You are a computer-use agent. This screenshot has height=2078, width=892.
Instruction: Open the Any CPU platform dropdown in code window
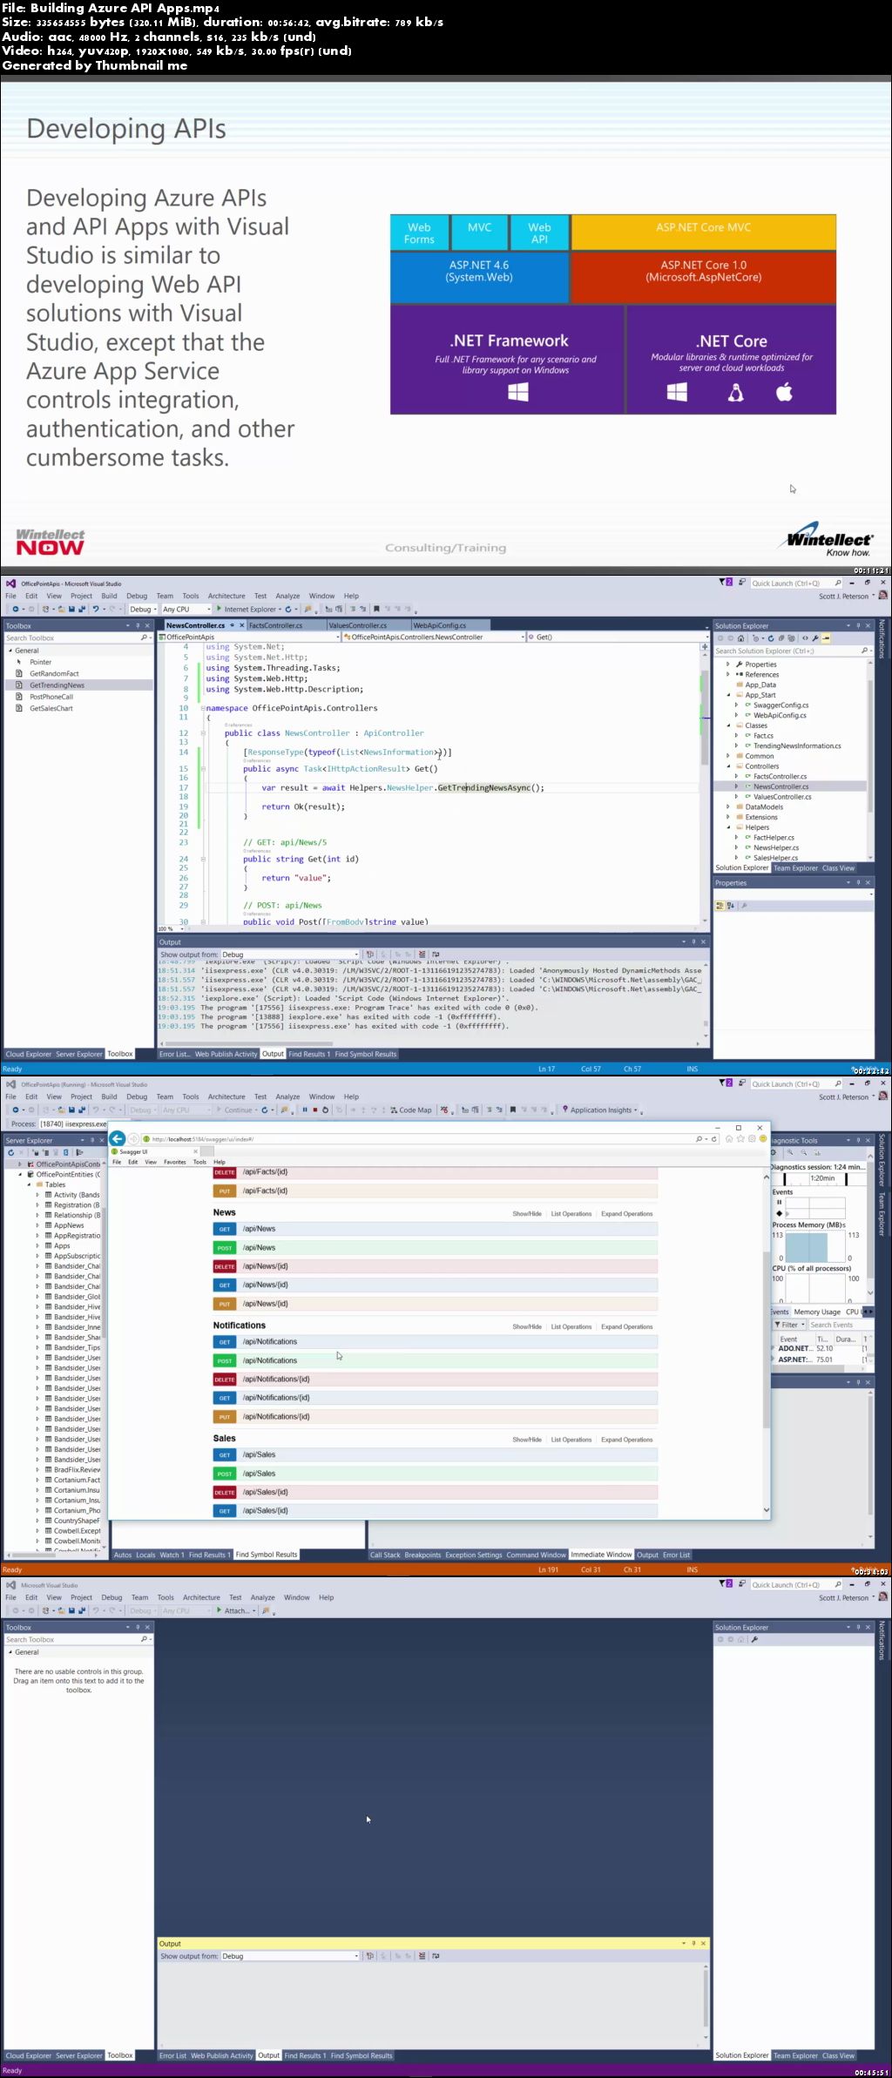[x=186, y=609]
